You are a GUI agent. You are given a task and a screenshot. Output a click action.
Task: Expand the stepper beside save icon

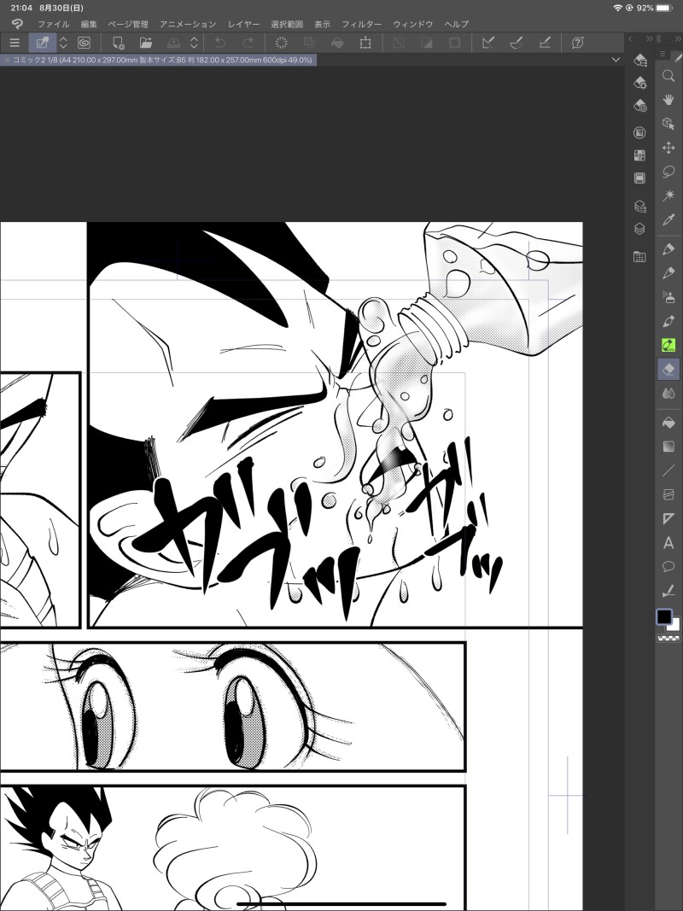click(194, 43)
